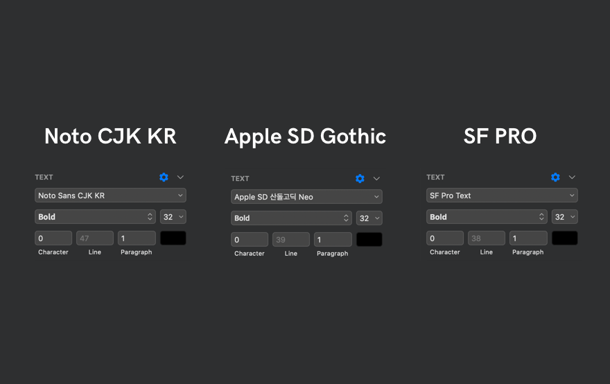Click the black color swatch in Apple SD panel
Viewport: 610px width, 384px height.
[369, 239]
